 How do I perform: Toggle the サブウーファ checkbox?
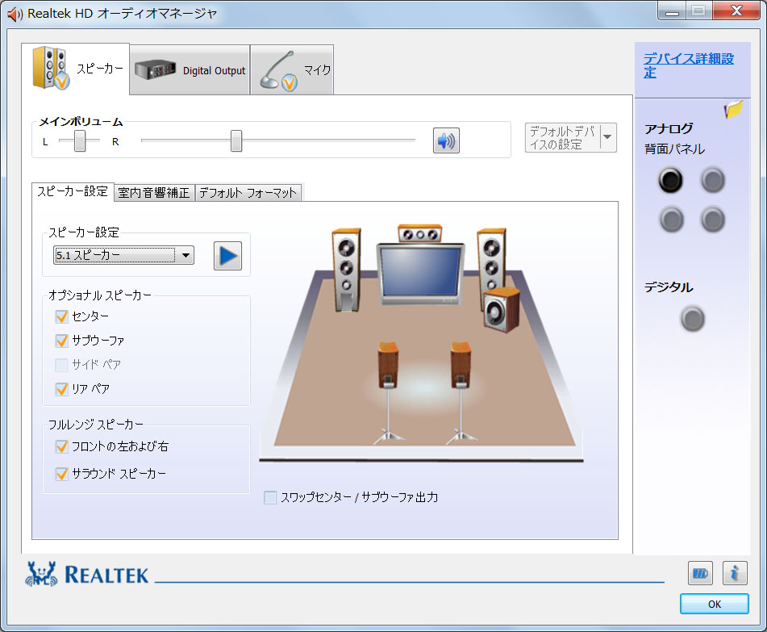[61, 341]
